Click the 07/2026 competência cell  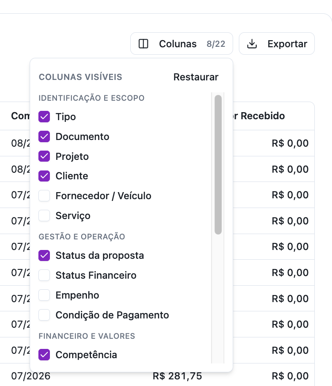click(x=31, y=376)
